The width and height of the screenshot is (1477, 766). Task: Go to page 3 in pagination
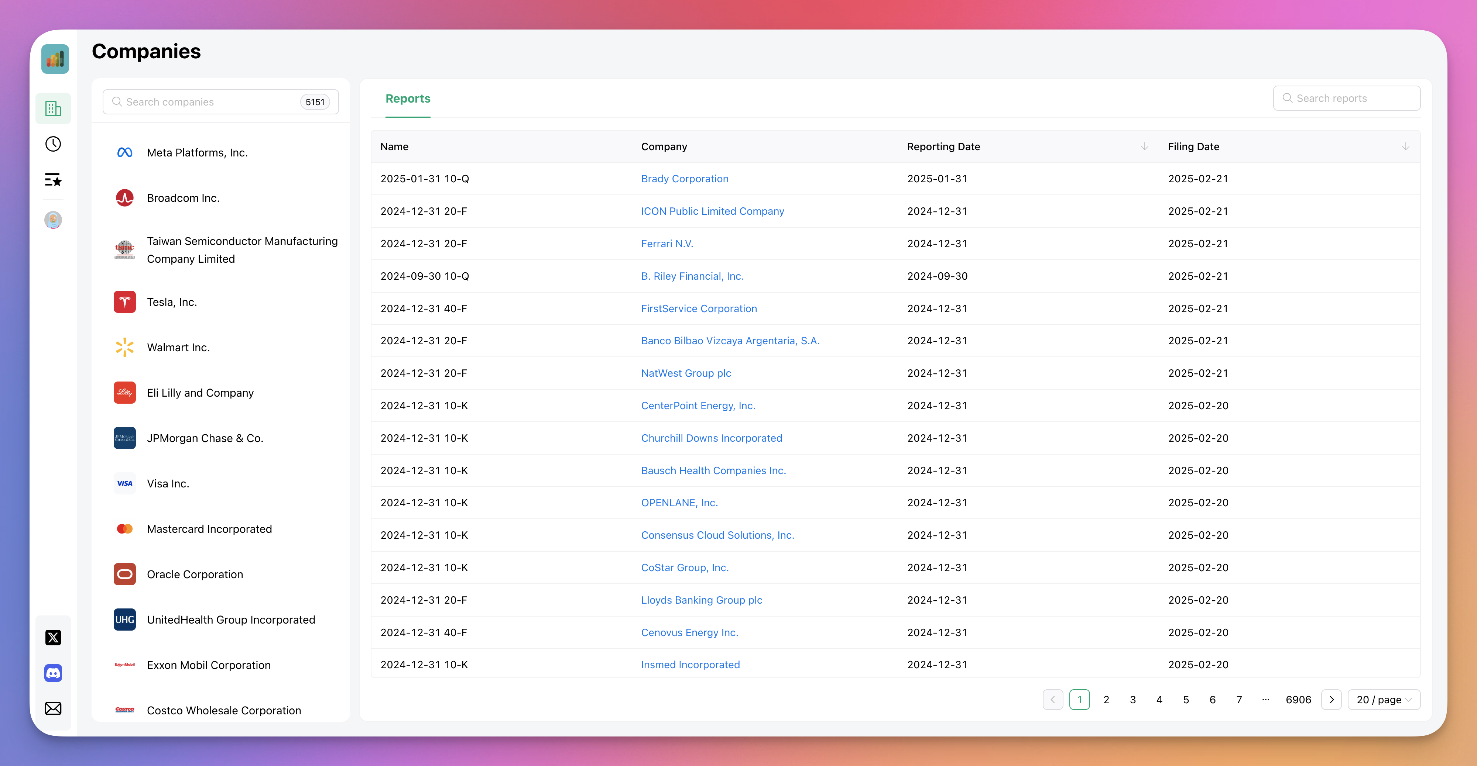coord(1132,700)
